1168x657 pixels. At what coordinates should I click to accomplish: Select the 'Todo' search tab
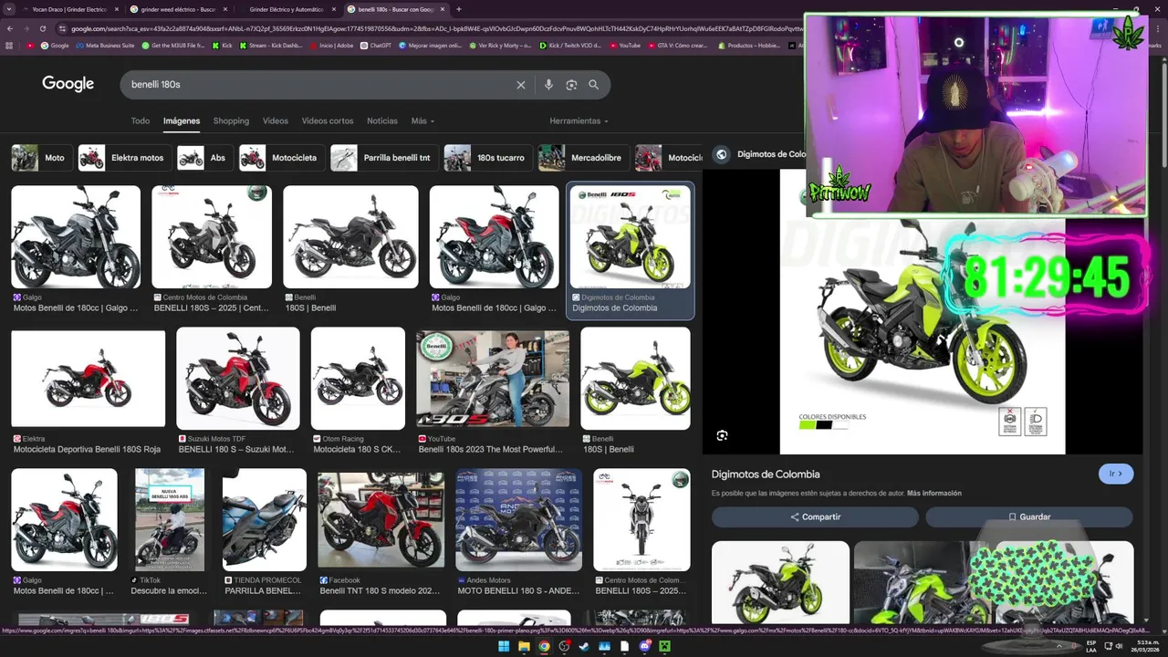pos(140,120)
